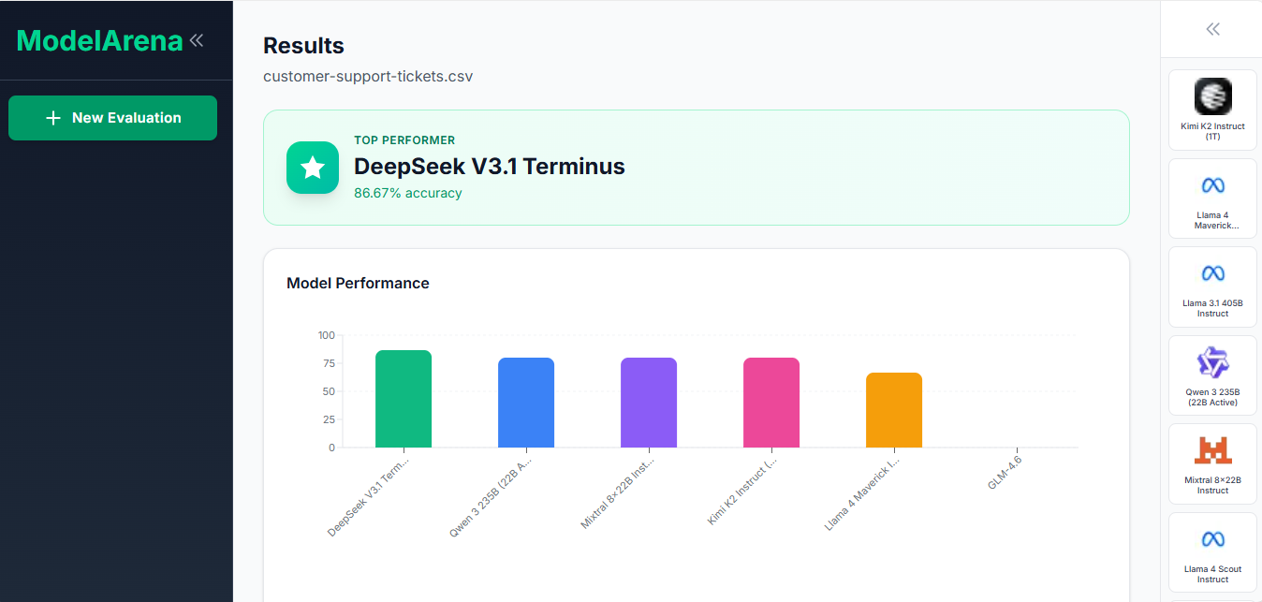Viewport: 1262px width, 602px height.
Task: Click the top performer star icon
Action: tap(313, 168)
